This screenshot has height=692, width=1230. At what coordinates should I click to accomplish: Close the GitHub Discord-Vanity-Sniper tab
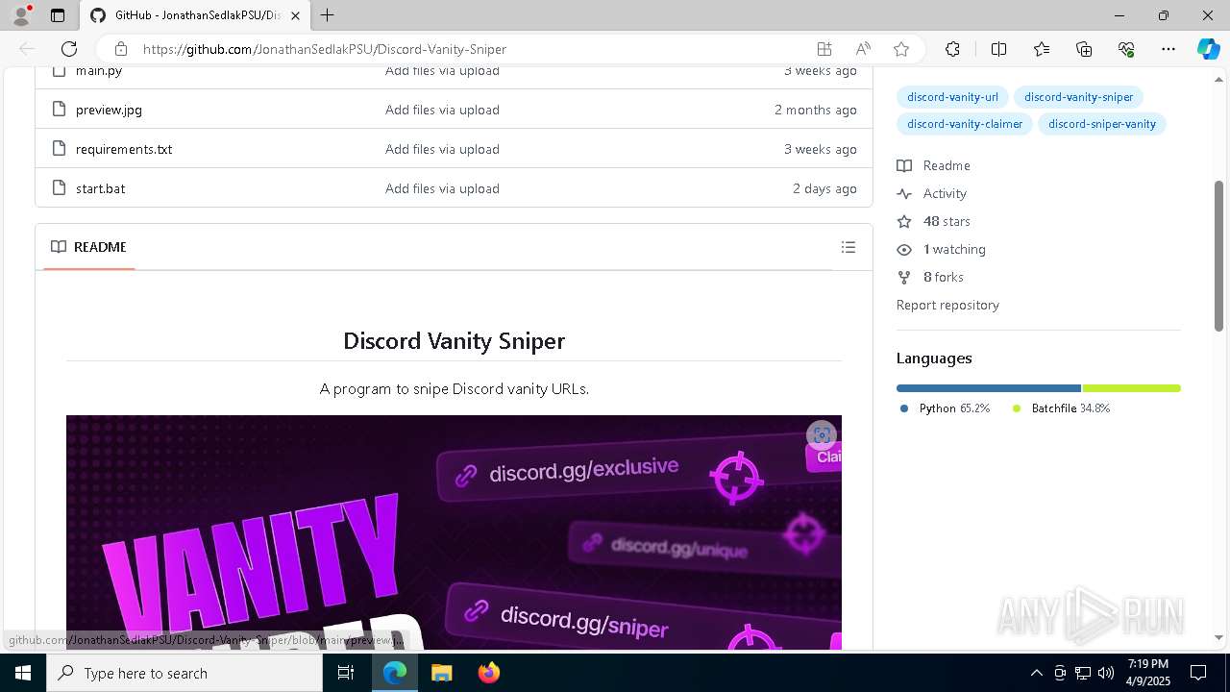tap(296, 15)
